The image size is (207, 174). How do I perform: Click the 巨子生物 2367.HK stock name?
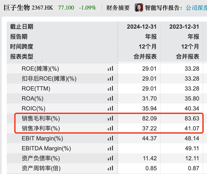coord(28,8)
